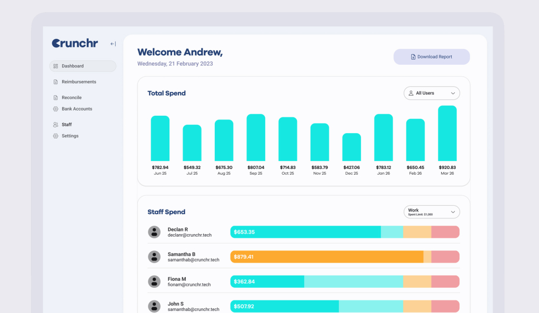Click the chevron in the Work dropdown

[x=453, y=212]
